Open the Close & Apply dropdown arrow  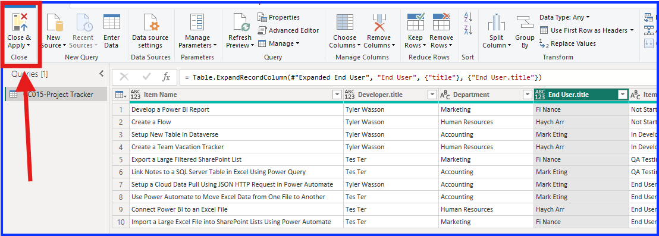(28, 45)
